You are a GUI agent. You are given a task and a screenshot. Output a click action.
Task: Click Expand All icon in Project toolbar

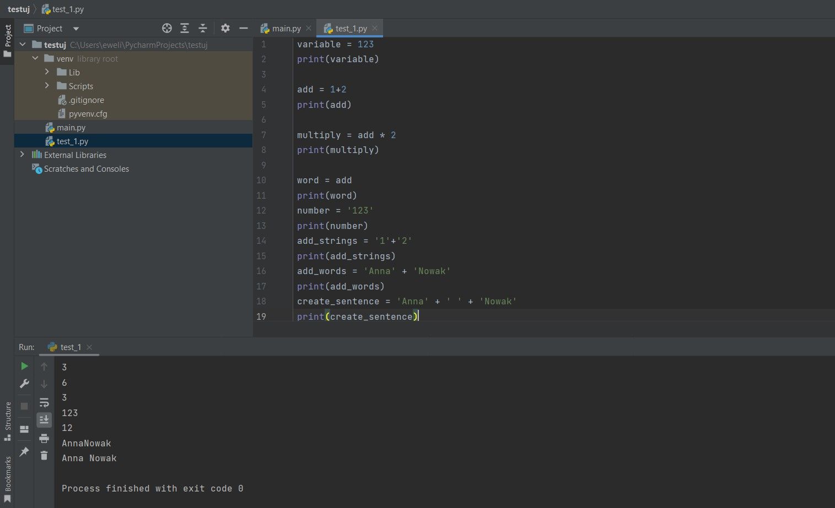click(185, 28)
